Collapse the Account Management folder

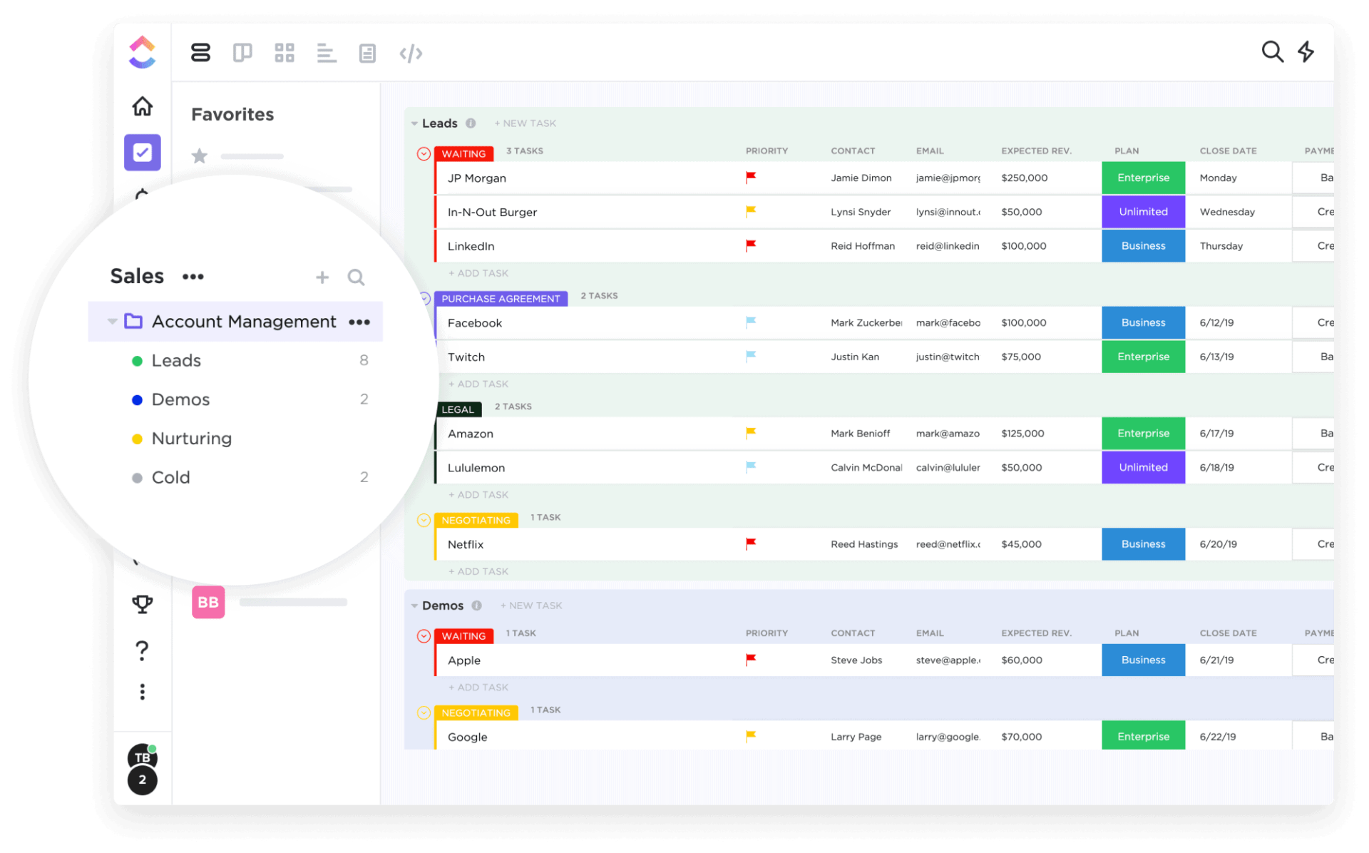tap(112, 322)
